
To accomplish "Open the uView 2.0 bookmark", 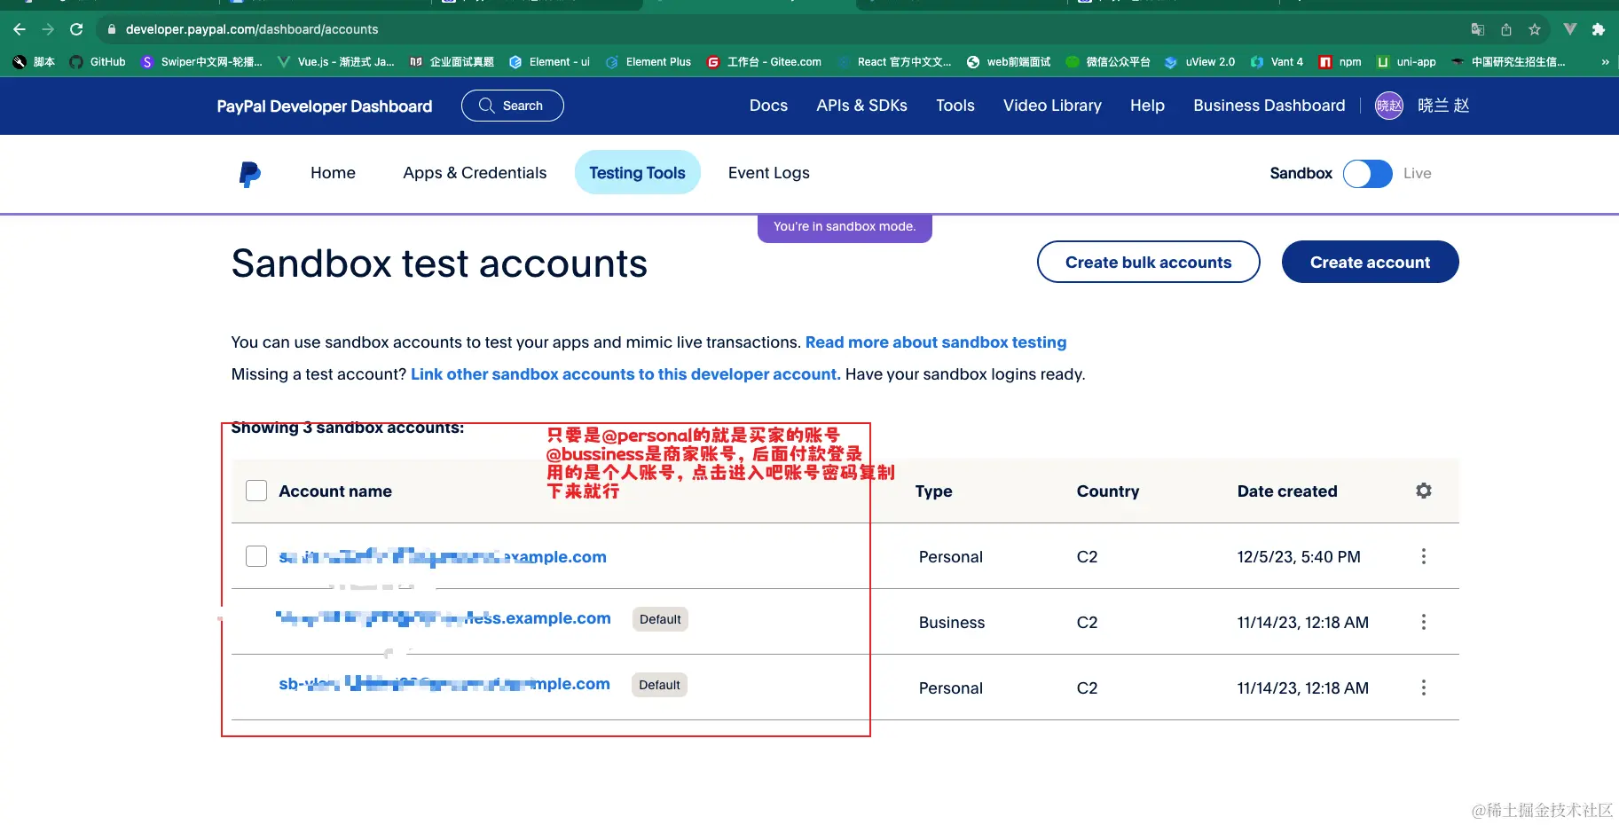I will click(x=1199, y=62).
